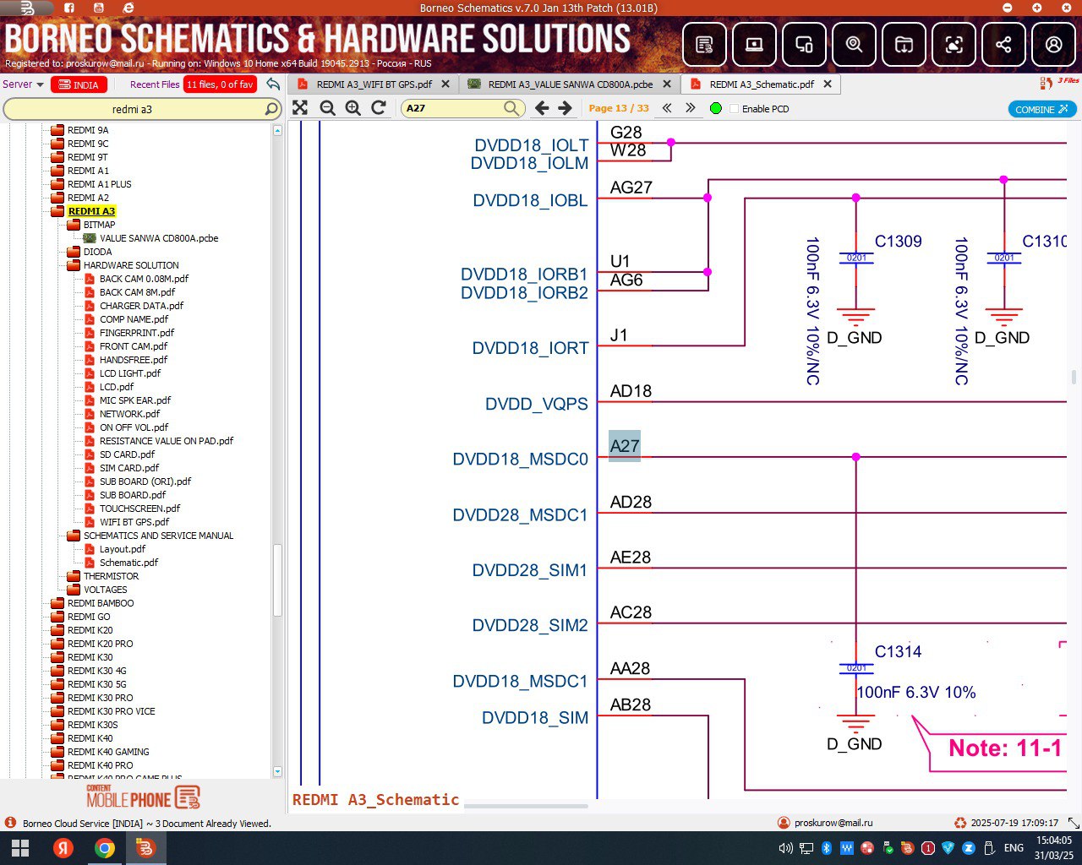Select the REDMI A3_Schematic.pdf tab
This screenshot has height=865, width=1082.
[x=762, y=84]
